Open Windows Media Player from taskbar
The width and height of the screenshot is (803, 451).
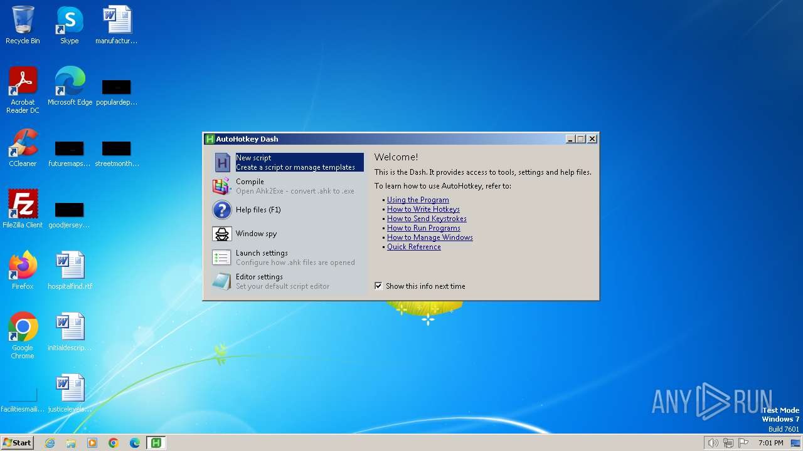[92, 443]
